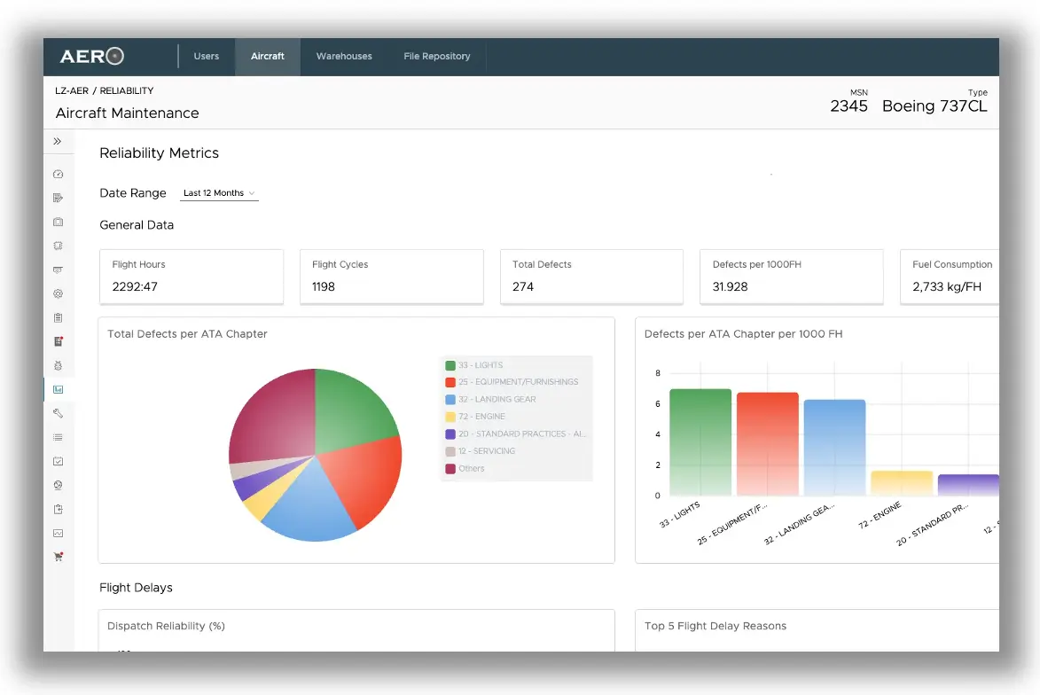Open the Date Range 'Last 12 Months' dropdown
Screen dimensions: 1040x695
[219, 193]
